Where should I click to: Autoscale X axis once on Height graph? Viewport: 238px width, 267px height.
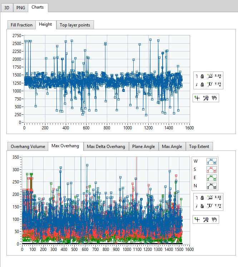pos(210,76)
